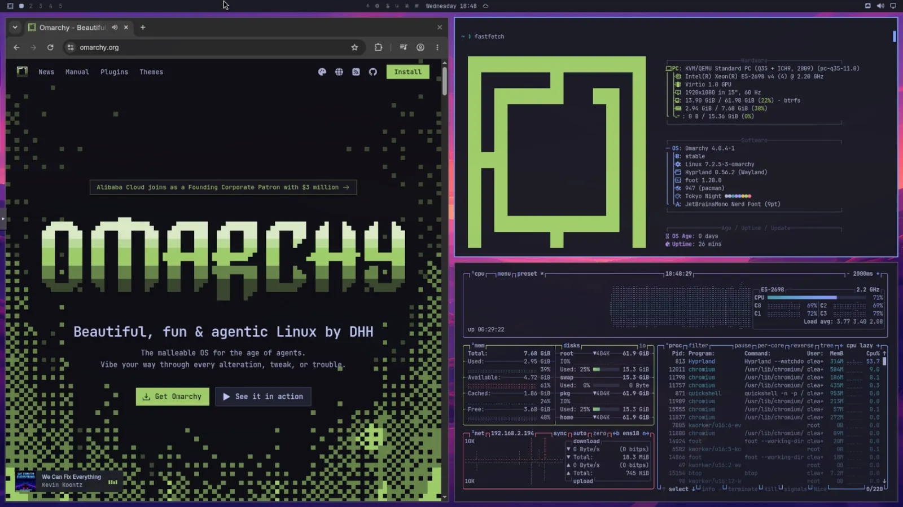This screenshot has height=507, width=903.
Task: Mute the Omarchy tab audio icon
Action: click(115, 27)
